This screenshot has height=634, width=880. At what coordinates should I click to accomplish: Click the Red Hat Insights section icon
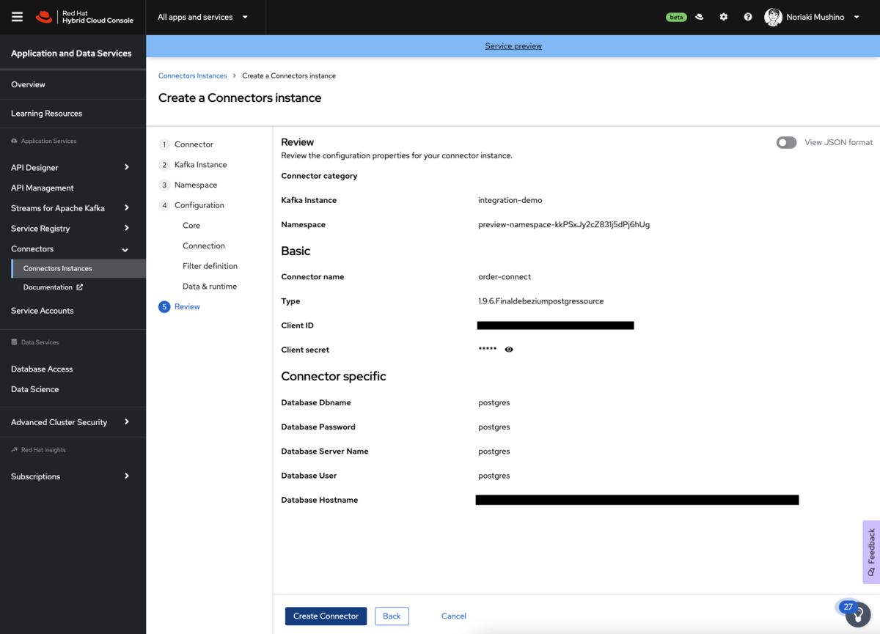14,450
